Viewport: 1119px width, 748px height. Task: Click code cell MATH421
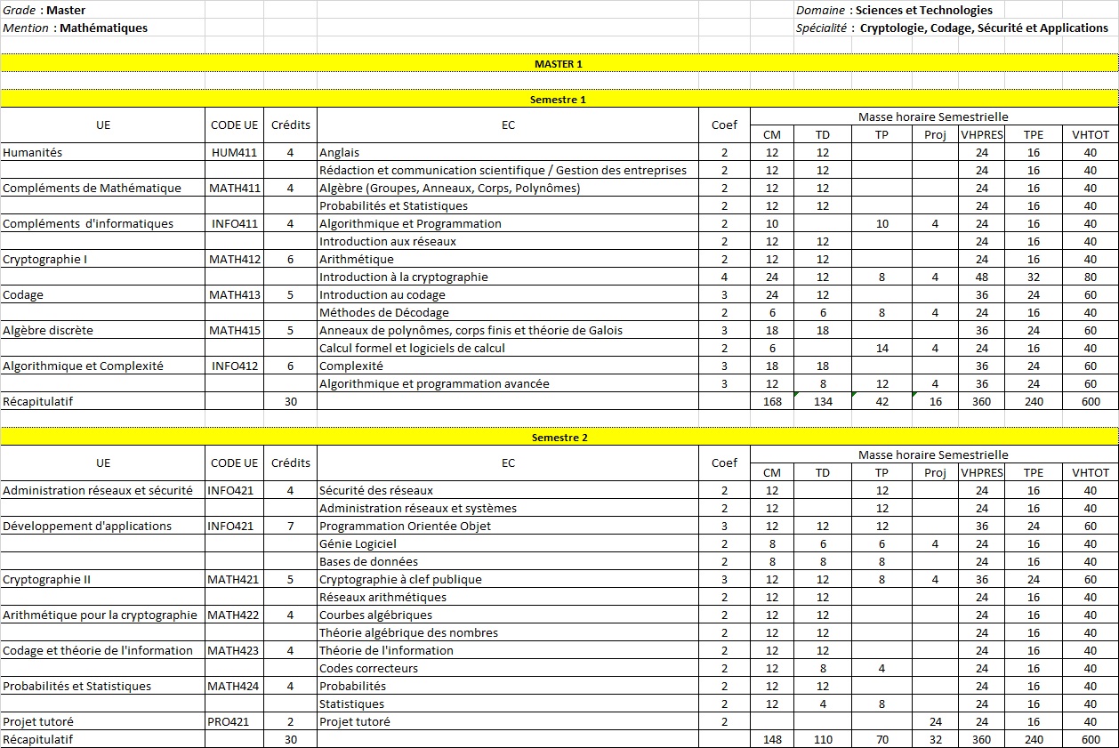coord(234,579)
